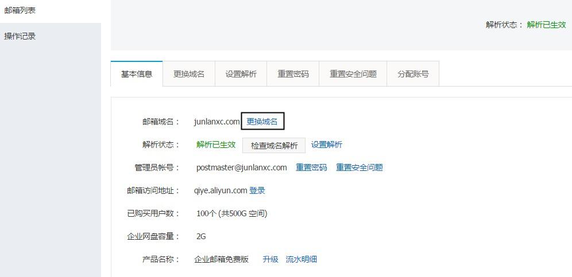Click the 企业网盘容量： field label
572x277 pixels.
click(153, 236)
